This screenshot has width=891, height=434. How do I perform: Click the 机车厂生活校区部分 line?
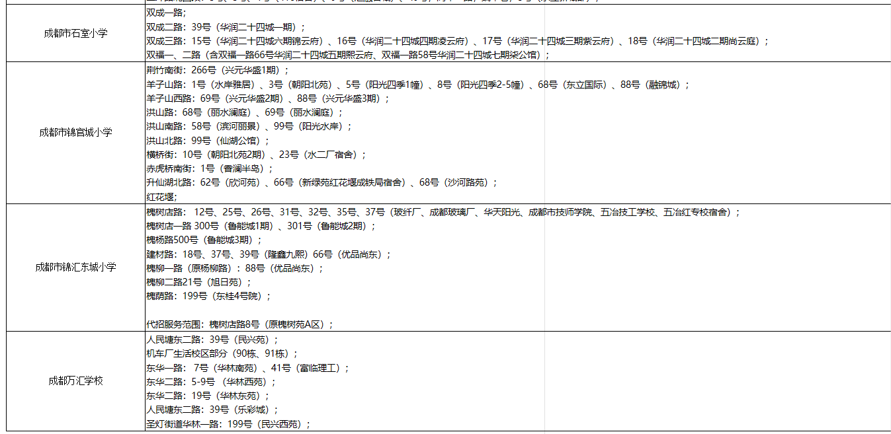point(222,353)
